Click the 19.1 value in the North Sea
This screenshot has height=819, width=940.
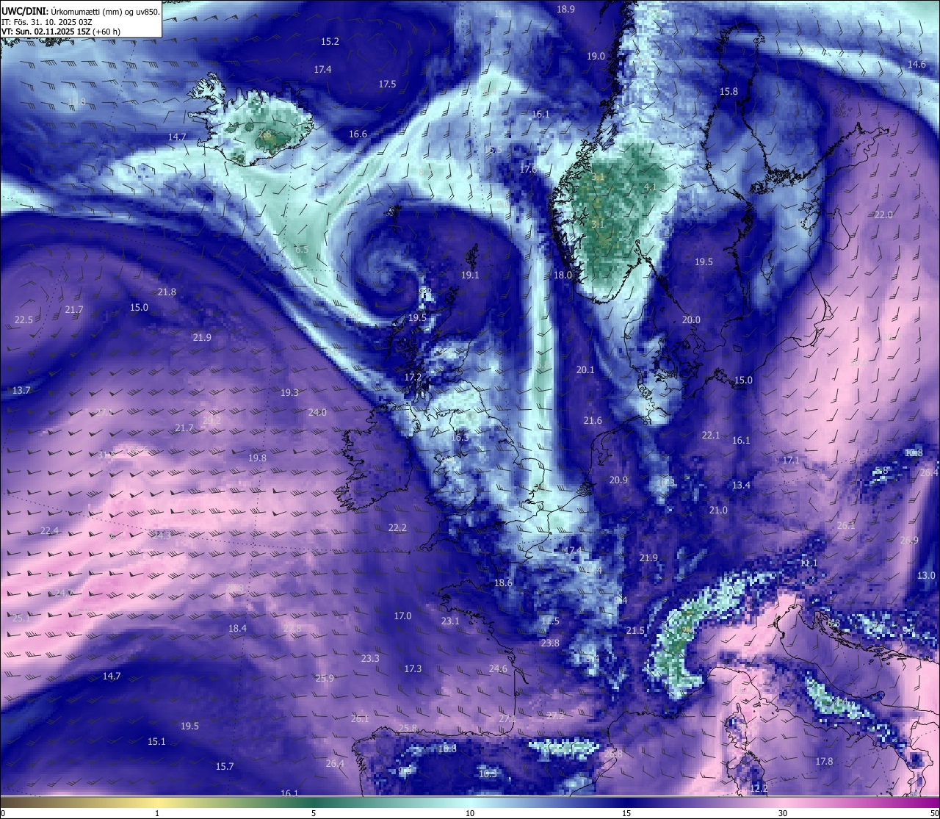click(x=470, y=275)
